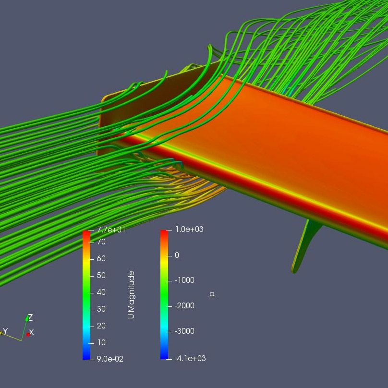Click the 40 tick on velocity legend
Image resolution: width=388 pixels, height=388 pixels.
(x=101, y=292)
